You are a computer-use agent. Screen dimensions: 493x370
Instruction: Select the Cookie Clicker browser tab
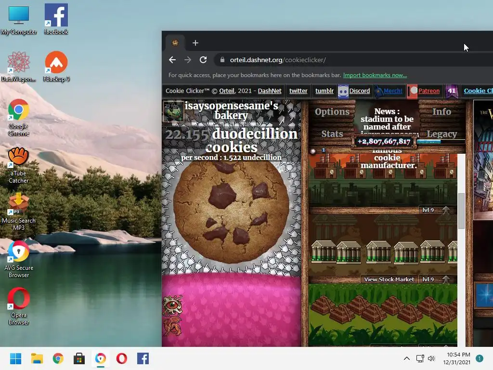tap(175, 43)
